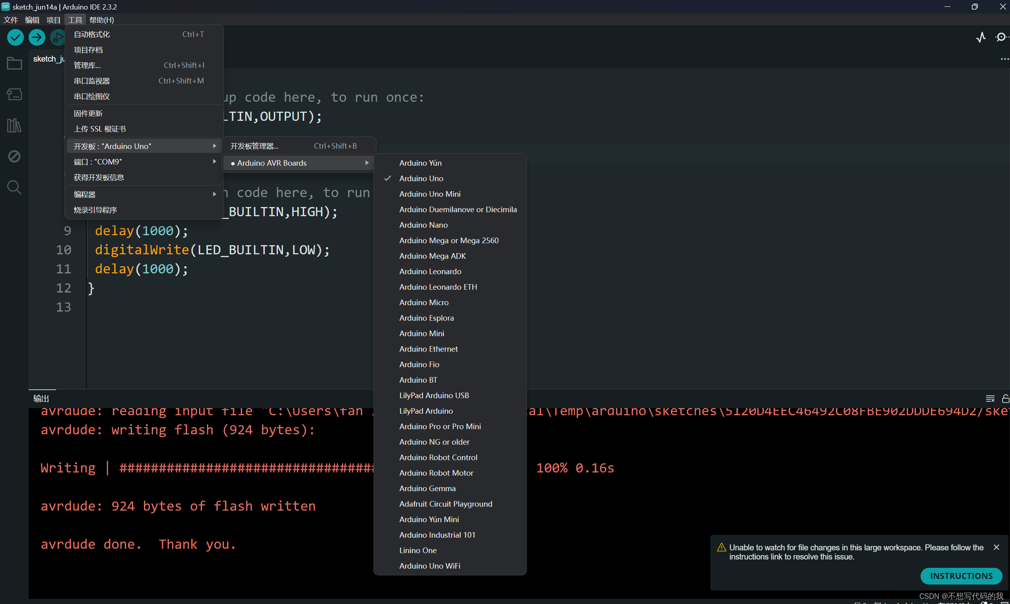Viewport: 1010px width, 604px height.
Task: Select the Arduino Fio board
Action: pyautogui.click(x=450, y=364)
